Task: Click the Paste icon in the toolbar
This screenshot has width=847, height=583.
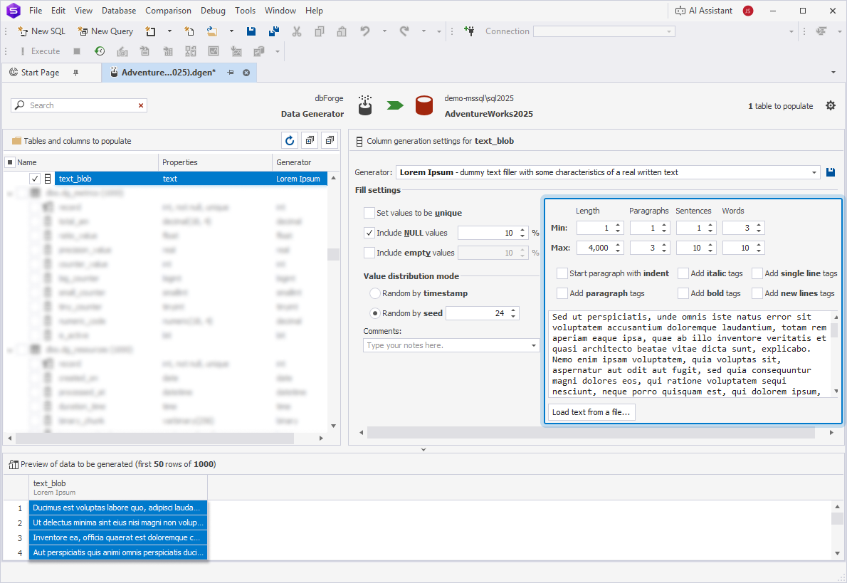Action: point(342,31)
